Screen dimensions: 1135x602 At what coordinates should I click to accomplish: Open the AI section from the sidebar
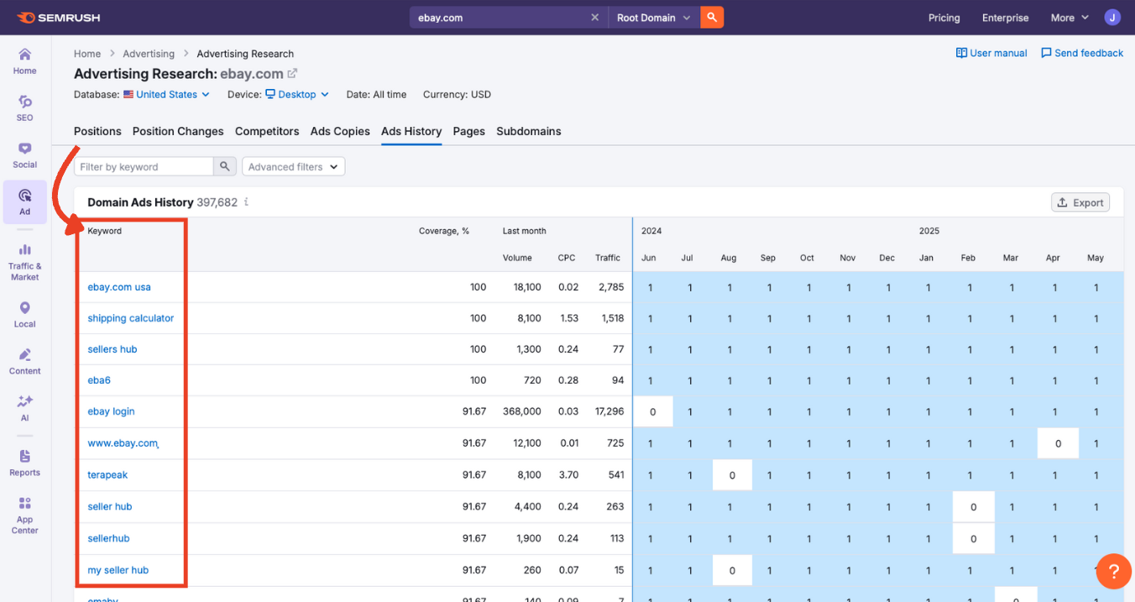(x=24, y=407)
